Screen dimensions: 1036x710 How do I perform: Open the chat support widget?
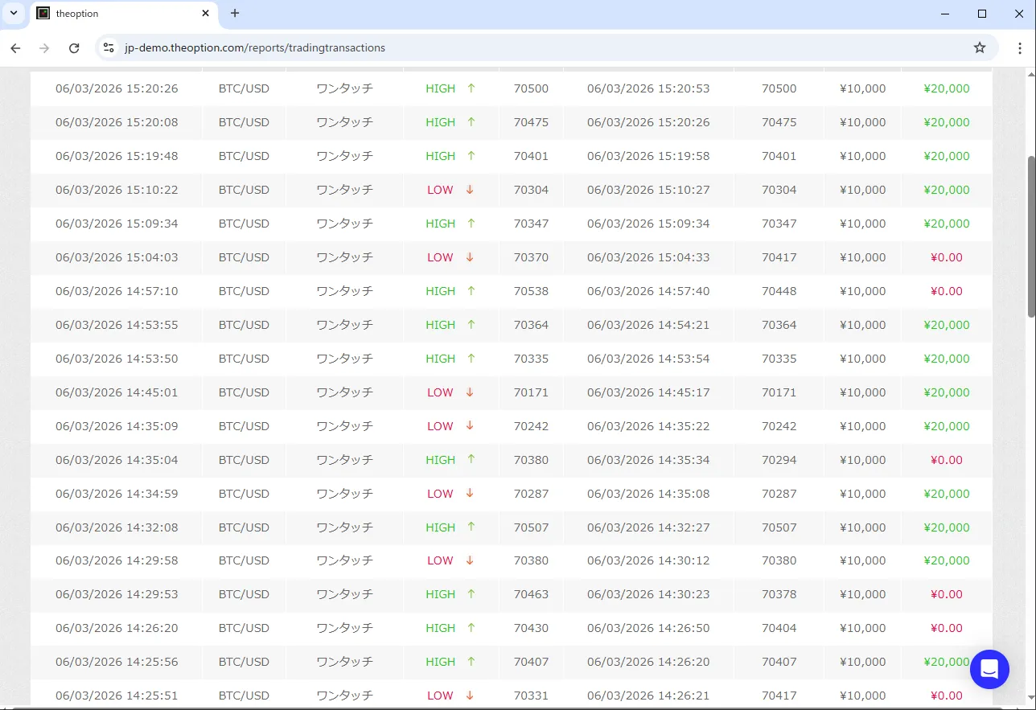(x=989, y=669)
